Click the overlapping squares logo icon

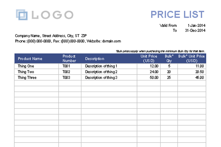pyautogui.click(x=22, y=15)
